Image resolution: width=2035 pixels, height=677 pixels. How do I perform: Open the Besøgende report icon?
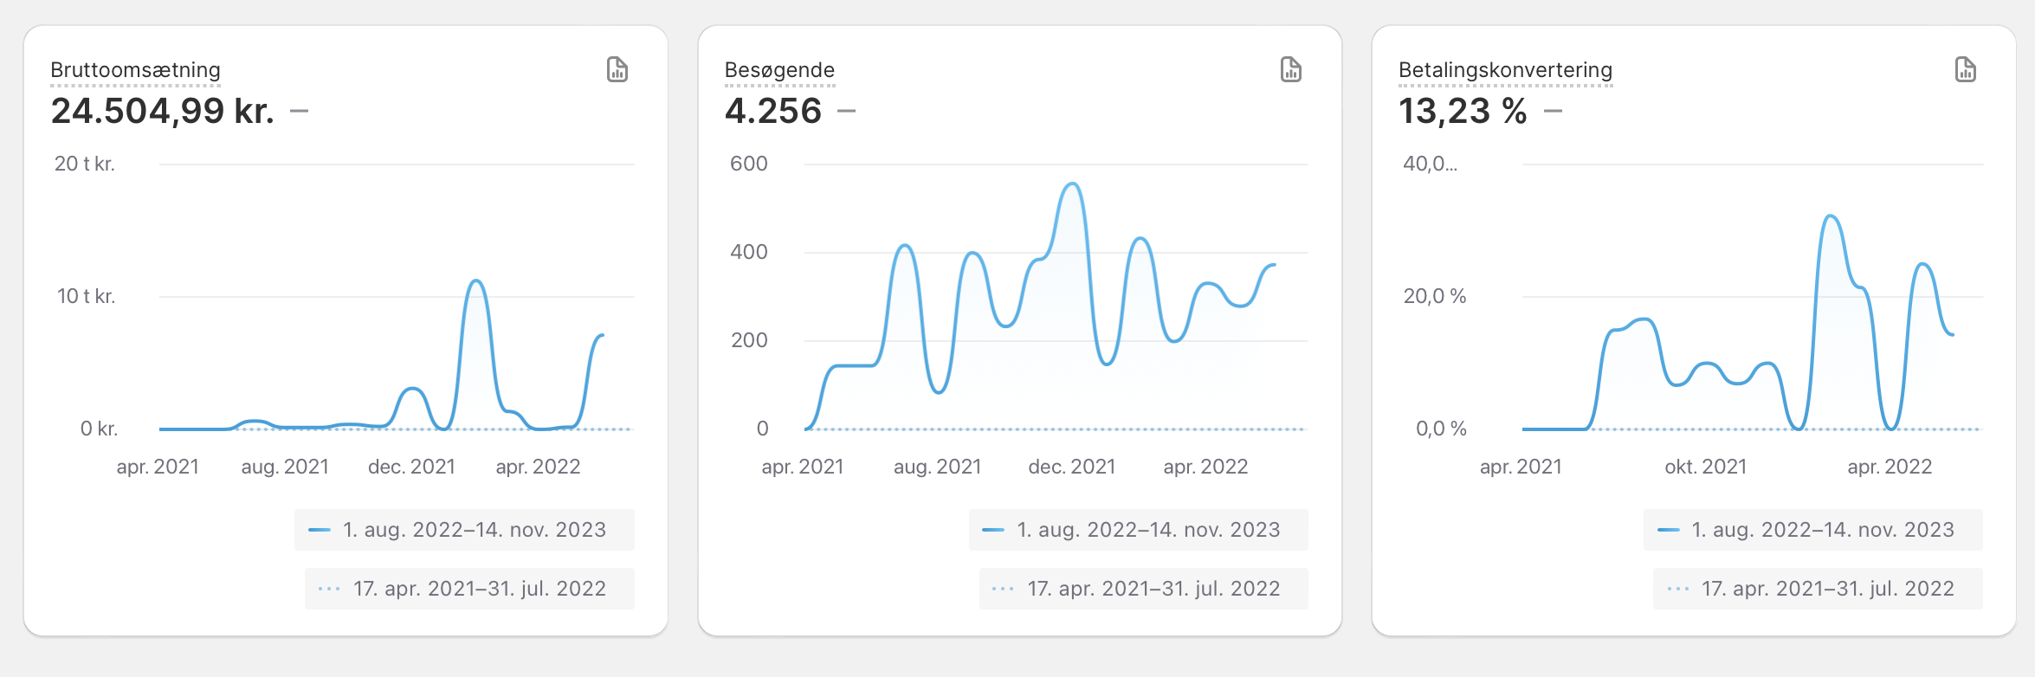point(1291,69)
